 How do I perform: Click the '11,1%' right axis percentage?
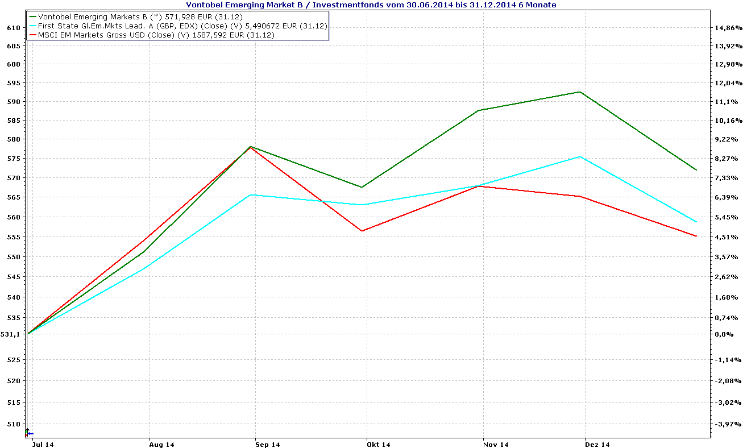coord(725,102)
